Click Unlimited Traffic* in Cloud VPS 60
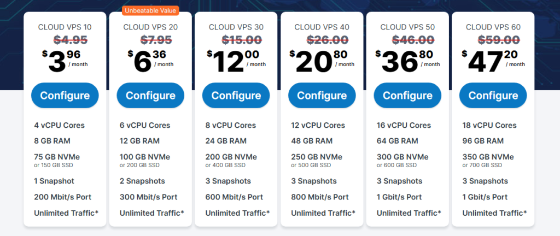Viewport: 560px width, 236px height. click(494, 213)
